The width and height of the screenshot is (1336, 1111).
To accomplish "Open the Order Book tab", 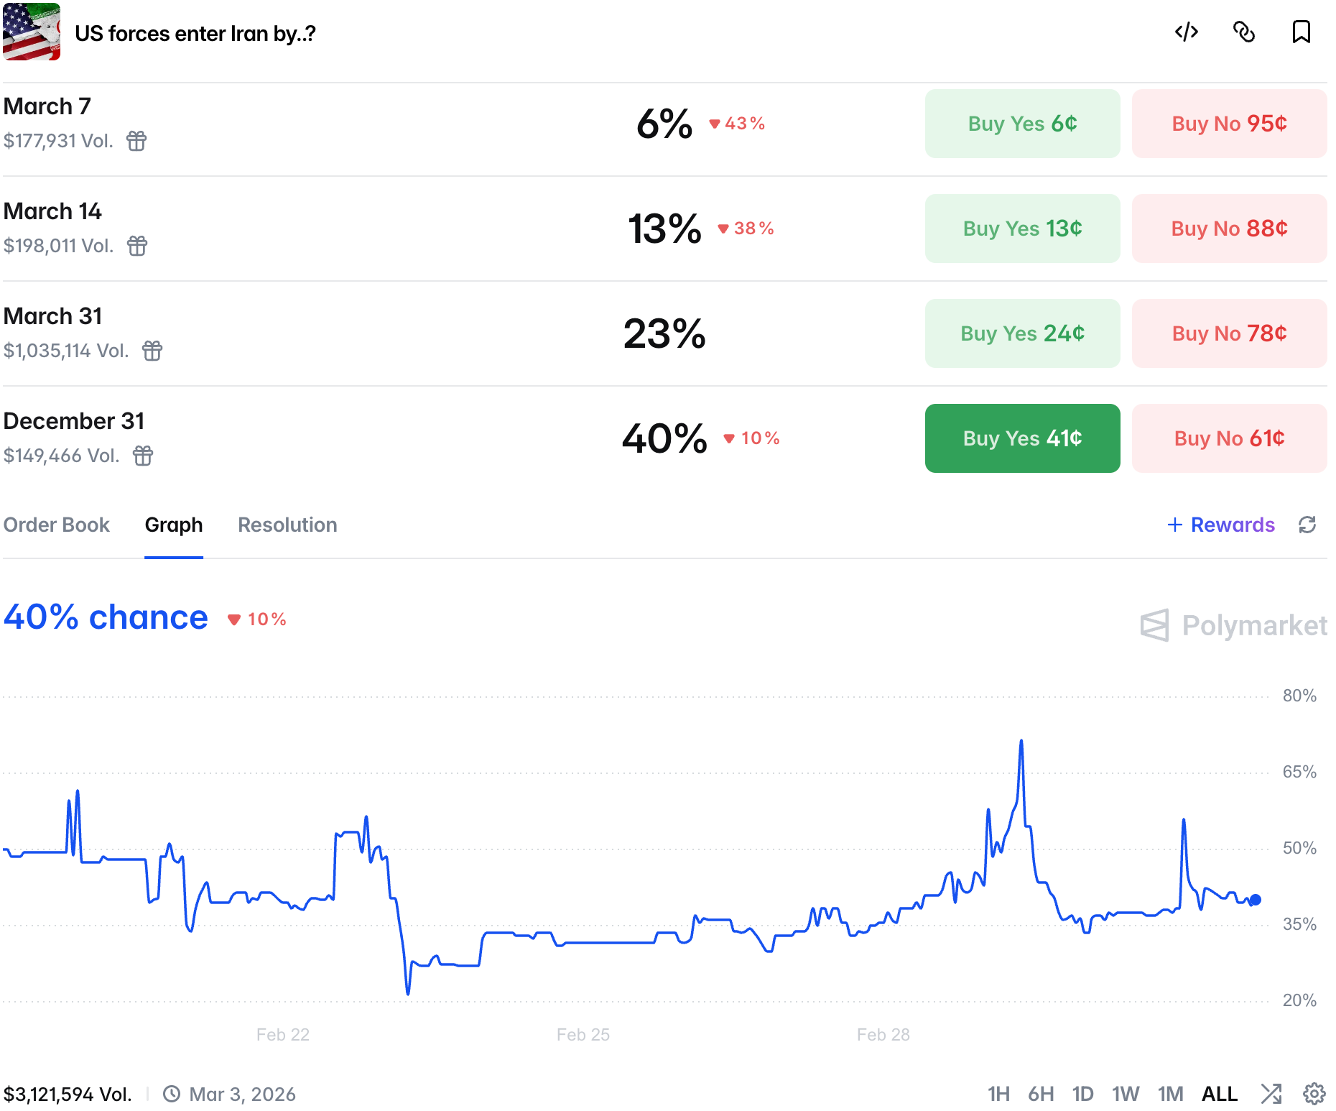I will click(x=57, y=525).
